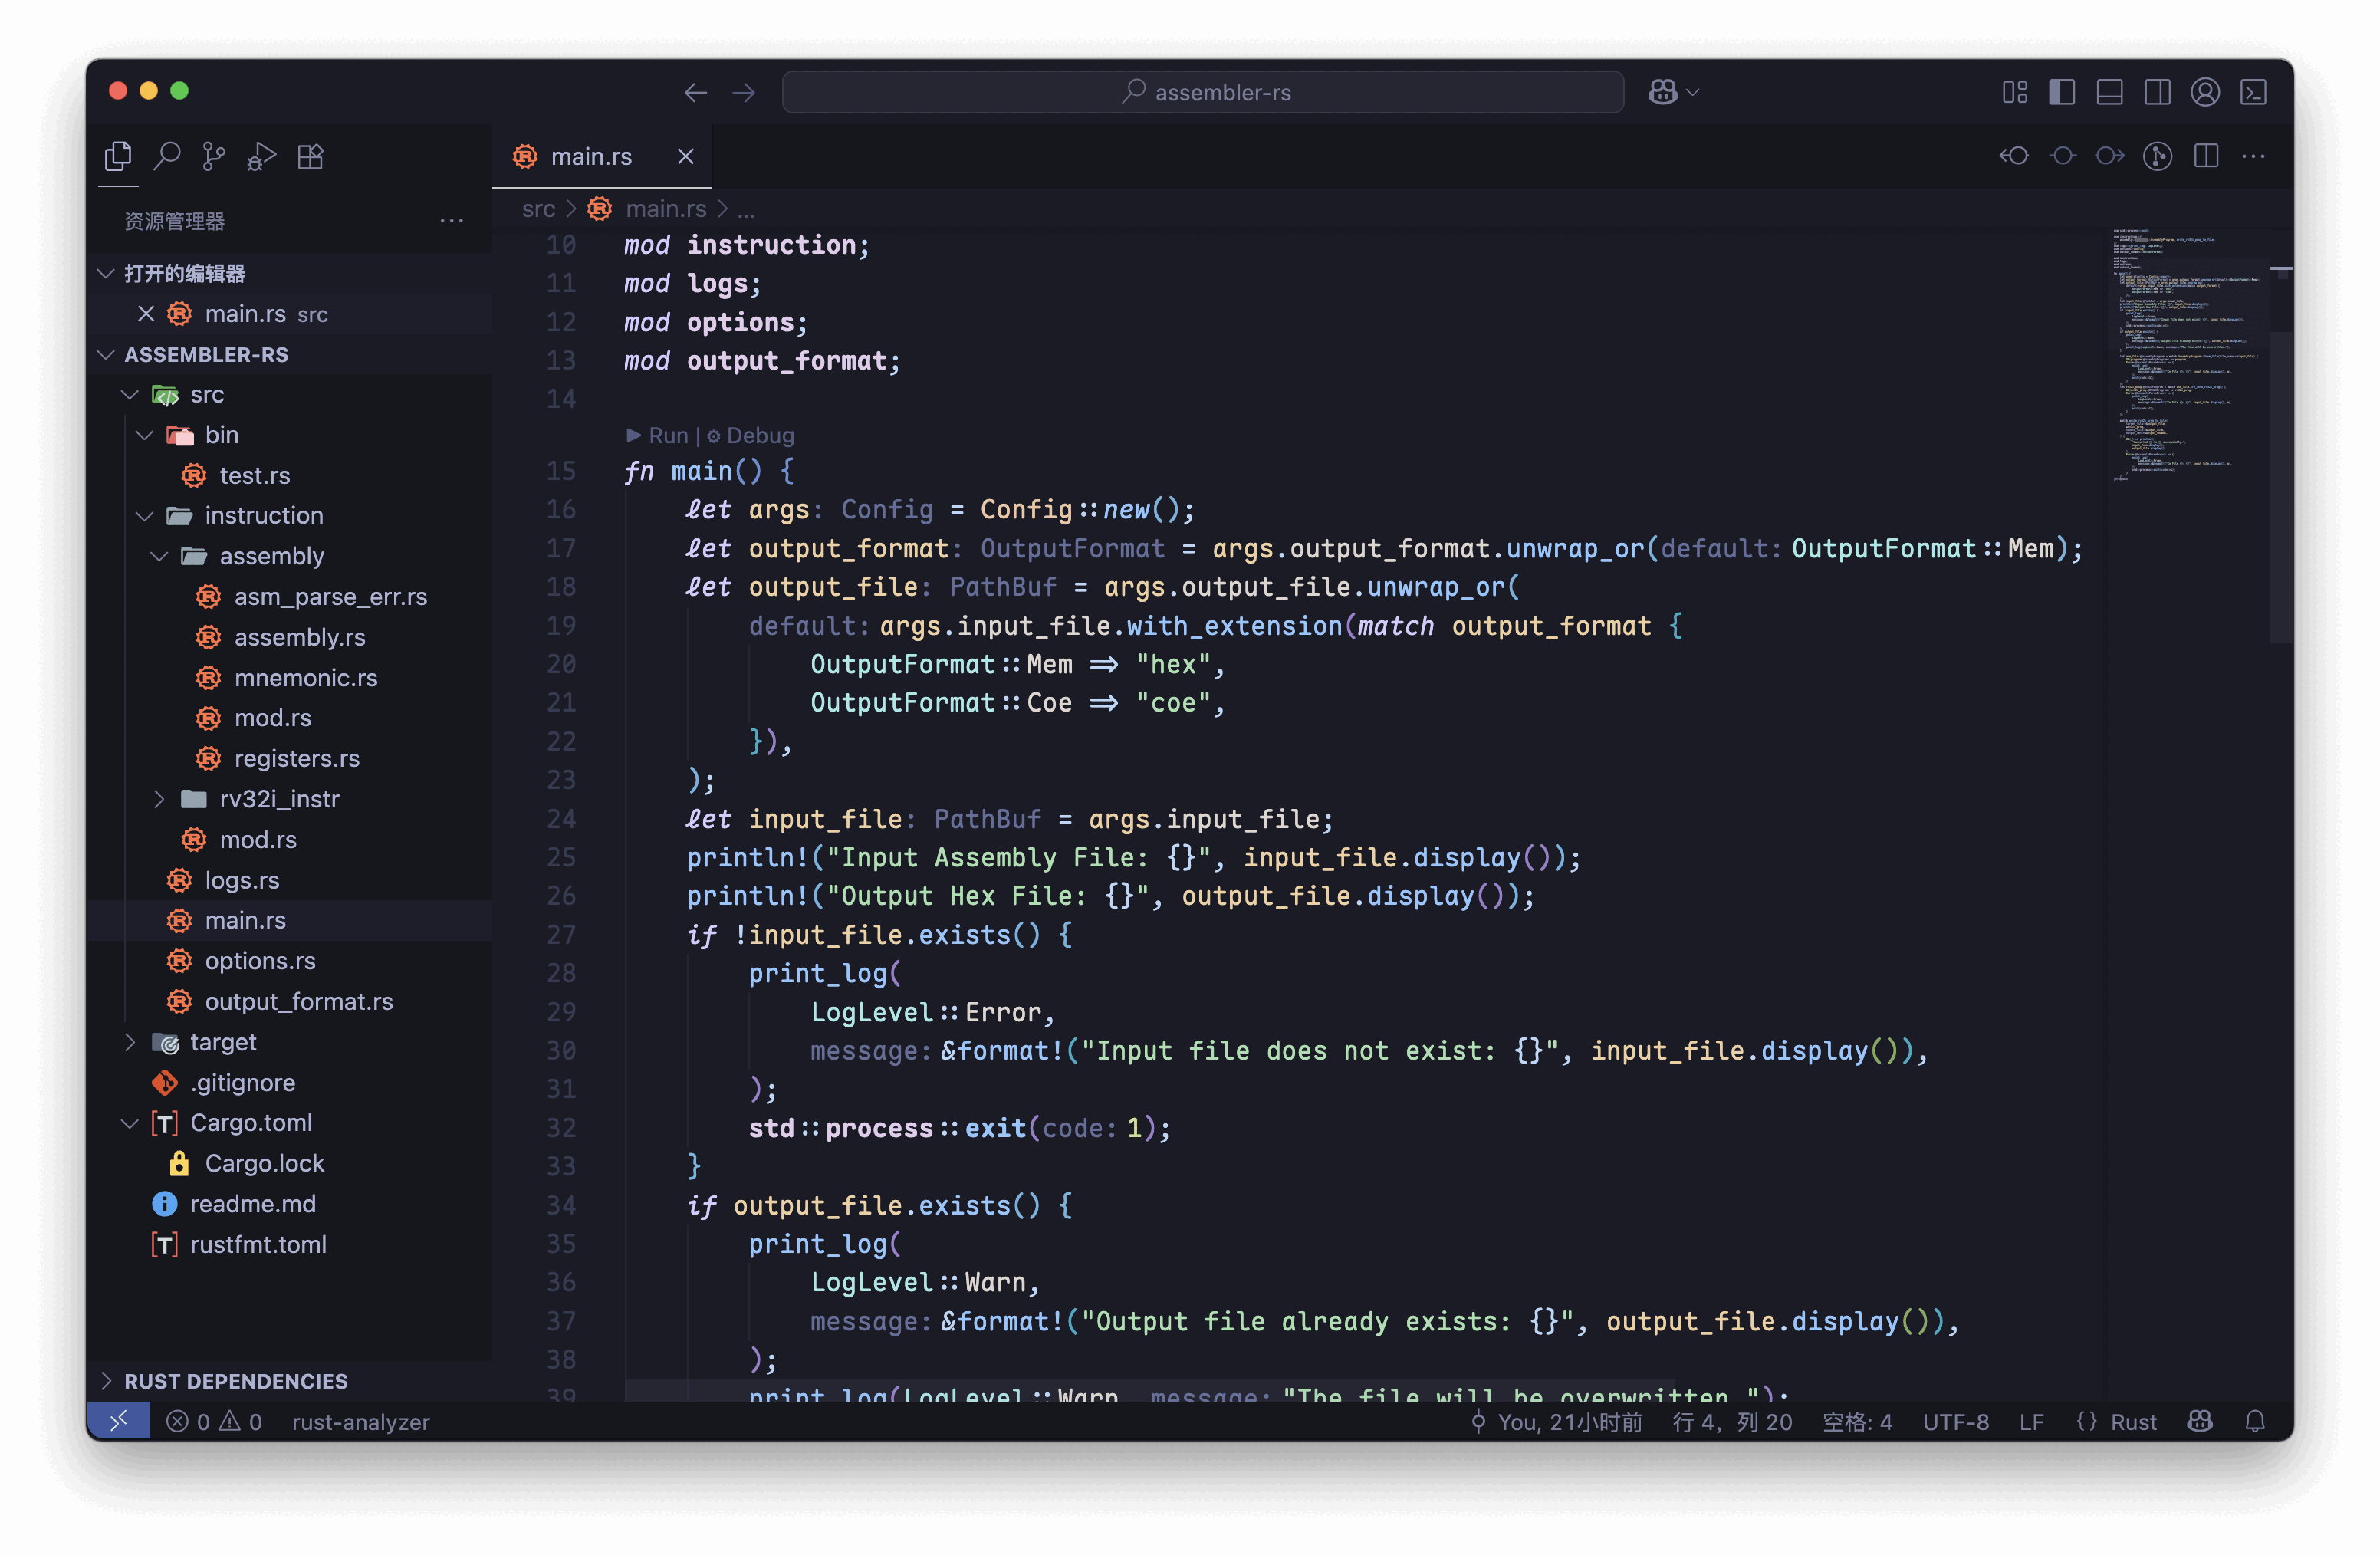This screenshot has height=1555, width=2380.
Task: Expand the rv32i_instr folder
Action: [159, 799]
